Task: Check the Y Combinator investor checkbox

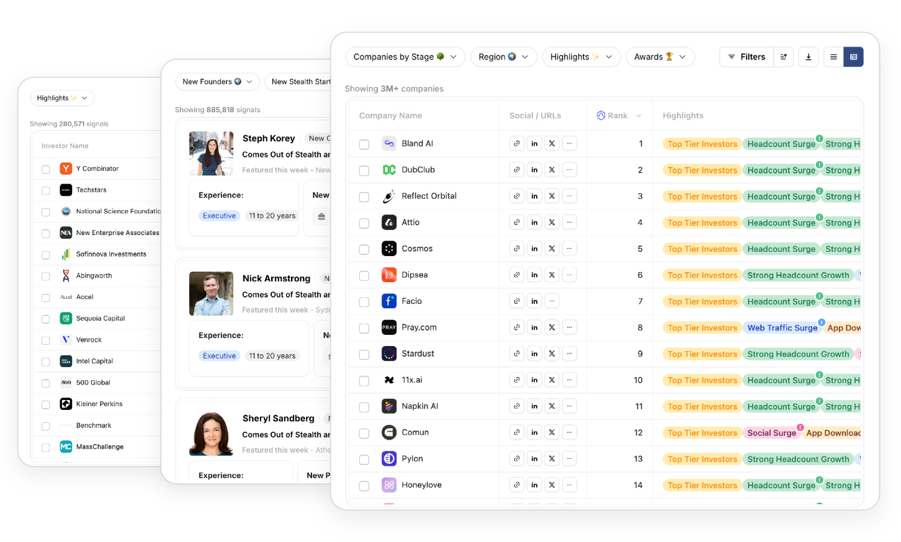Action: click(45, 169)
